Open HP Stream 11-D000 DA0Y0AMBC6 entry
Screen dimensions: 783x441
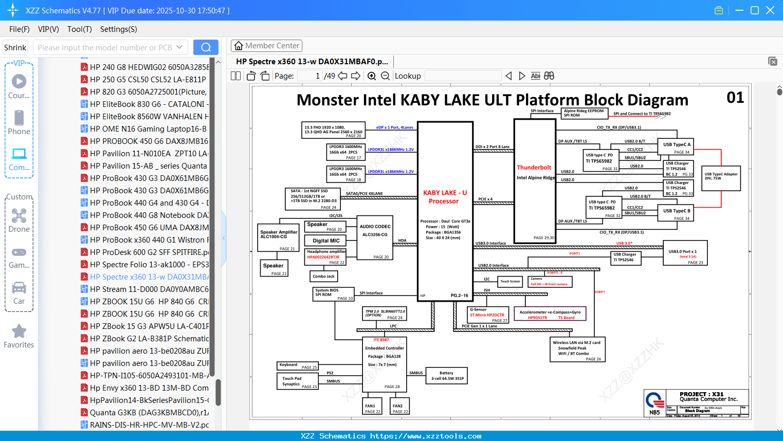coord(145,289)
